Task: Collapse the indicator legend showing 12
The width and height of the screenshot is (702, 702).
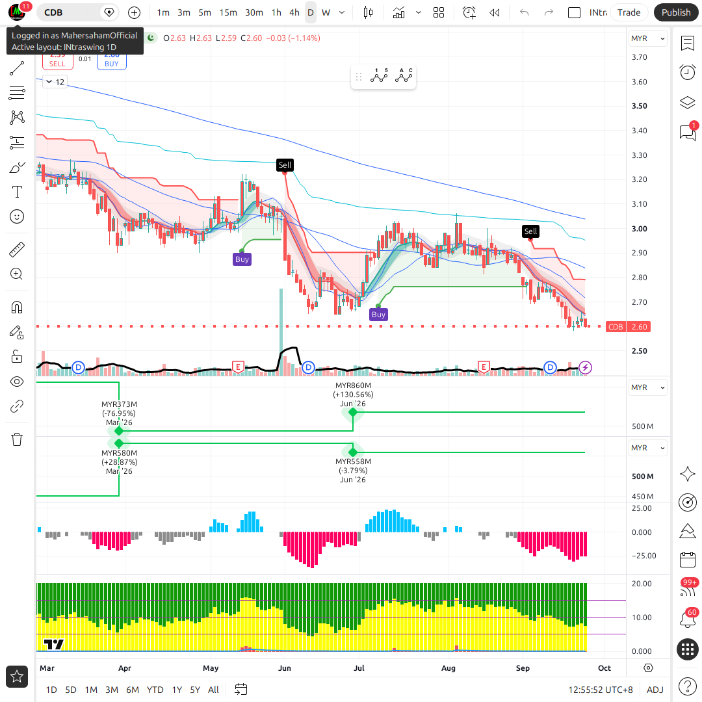Action: click(55, 82)
